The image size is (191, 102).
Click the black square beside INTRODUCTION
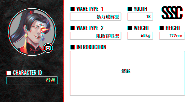tap(73, 47)
